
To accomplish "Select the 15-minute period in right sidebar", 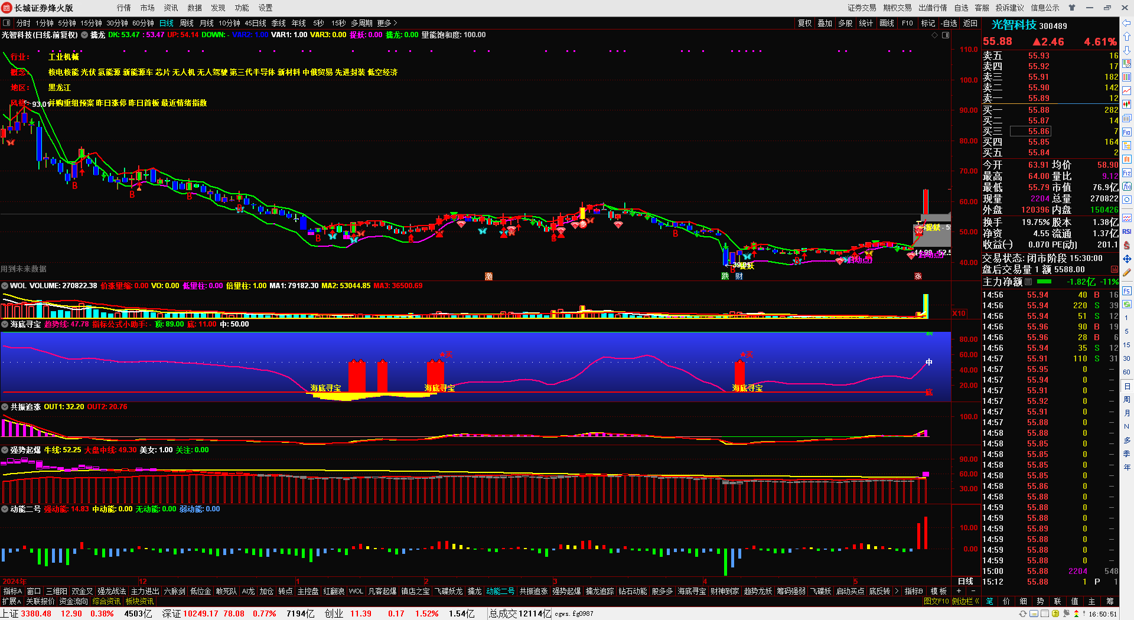I will (1127, 345).
